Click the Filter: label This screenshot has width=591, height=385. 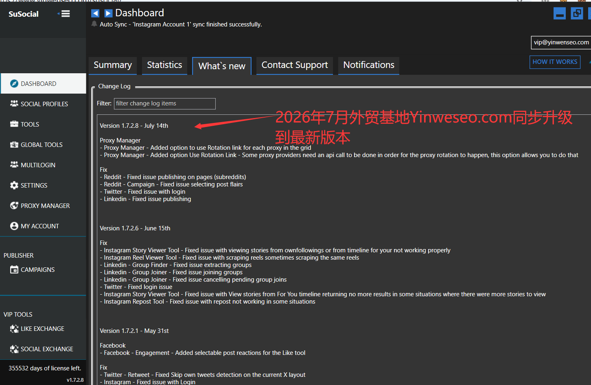104,103
